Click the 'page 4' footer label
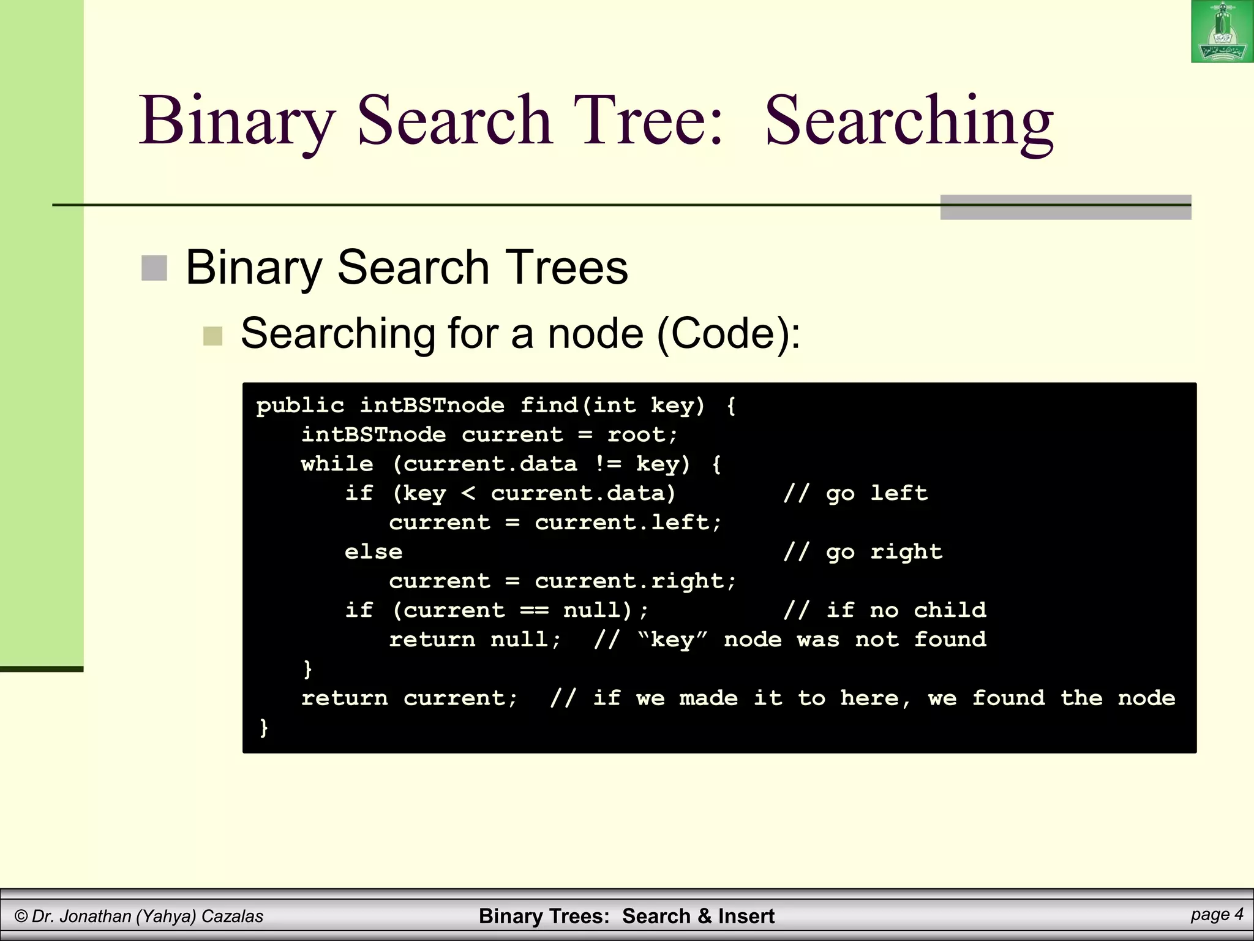This screenshot has width=1254, height=941. click(1217, 915)
